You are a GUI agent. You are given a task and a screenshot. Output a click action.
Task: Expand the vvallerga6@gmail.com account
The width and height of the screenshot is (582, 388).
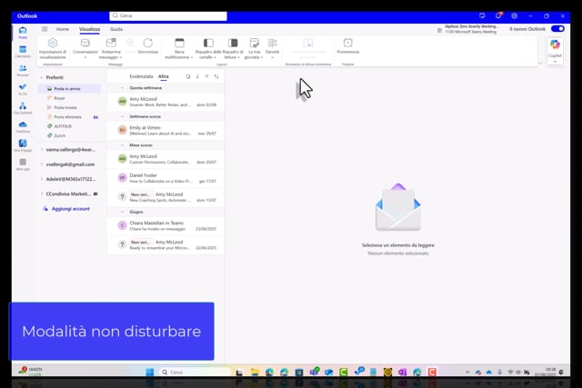pos(42,164)
